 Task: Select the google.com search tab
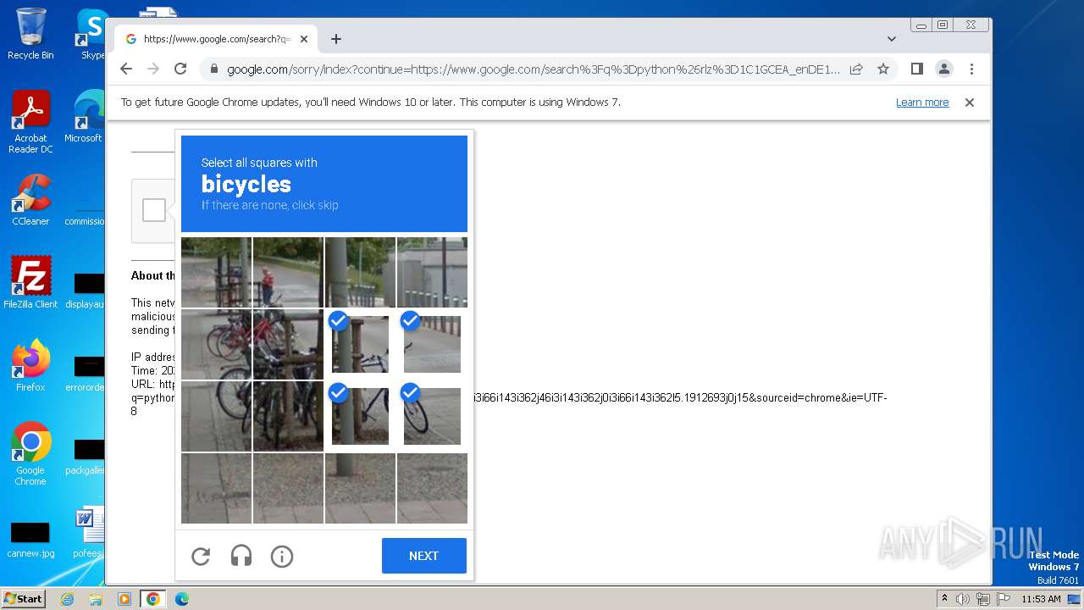pyautogui.click(x=216, y=39)
